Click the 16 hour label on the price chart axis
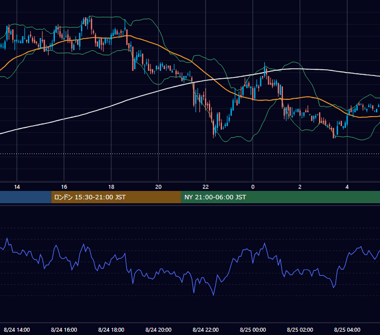The width and height of the screenshot is (380, 335). tap(64, 187)
